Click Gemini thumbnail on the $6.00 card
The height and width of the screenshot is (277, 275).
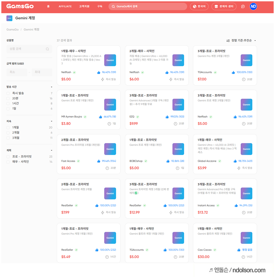coord(178,60)
